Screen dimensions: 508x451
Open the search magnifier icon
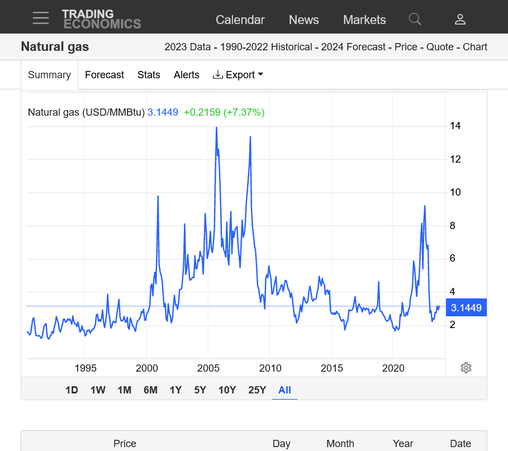click(415, 20)
